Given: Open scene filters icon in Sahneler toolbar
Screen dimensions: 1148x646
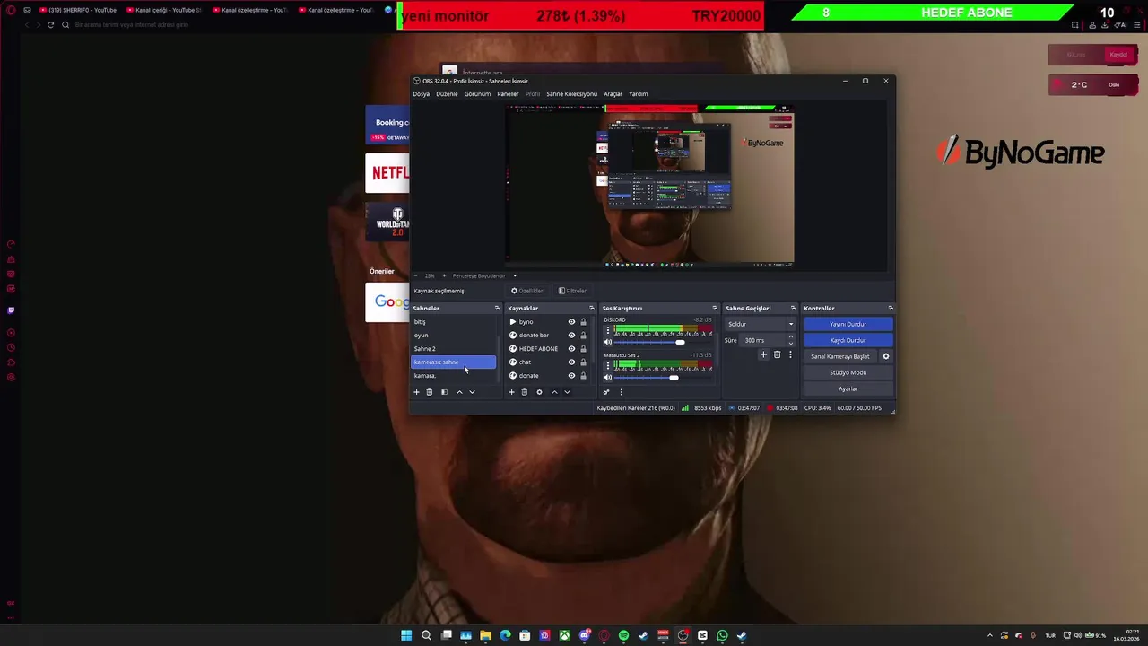Looking at the screenshot, I should pyautogui.click(x=444, y=392).
